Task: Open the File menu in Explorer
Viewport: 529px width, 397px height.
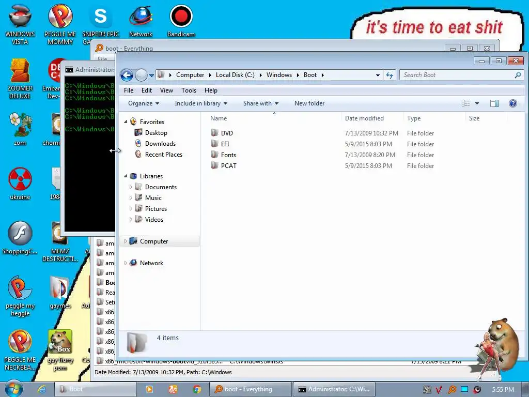Action: pyautogui.click(x=129, y=90)
